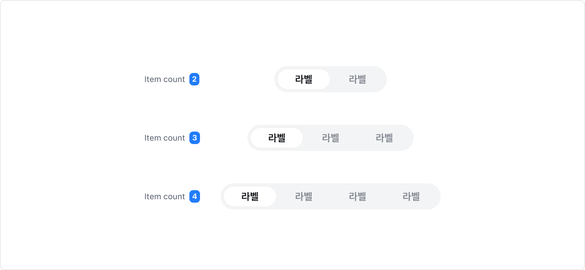The width and height of the screenshot is (585, 270).
Task: Select the active 라벨 segment in two-item control
Action: point(303,80)
